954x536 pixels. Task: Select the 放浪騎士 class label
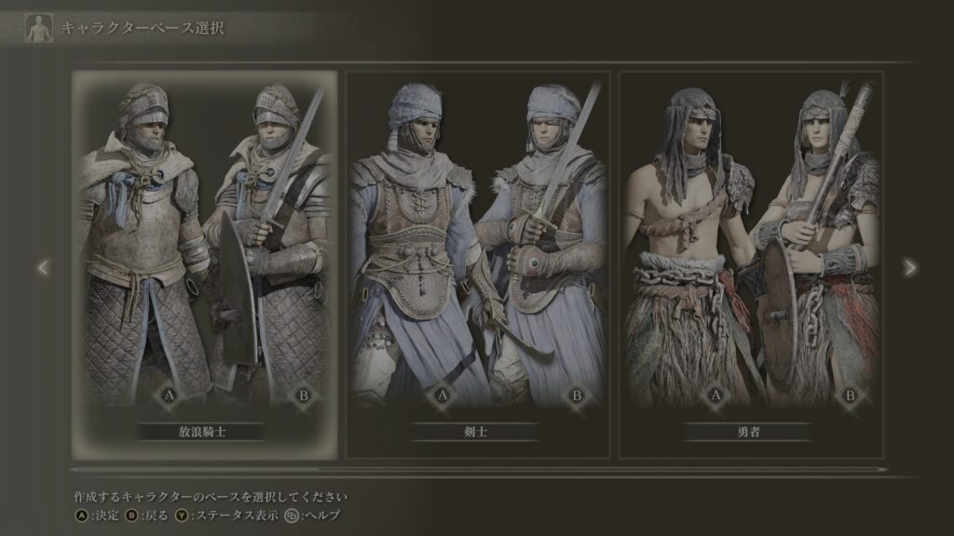point(202,432)
